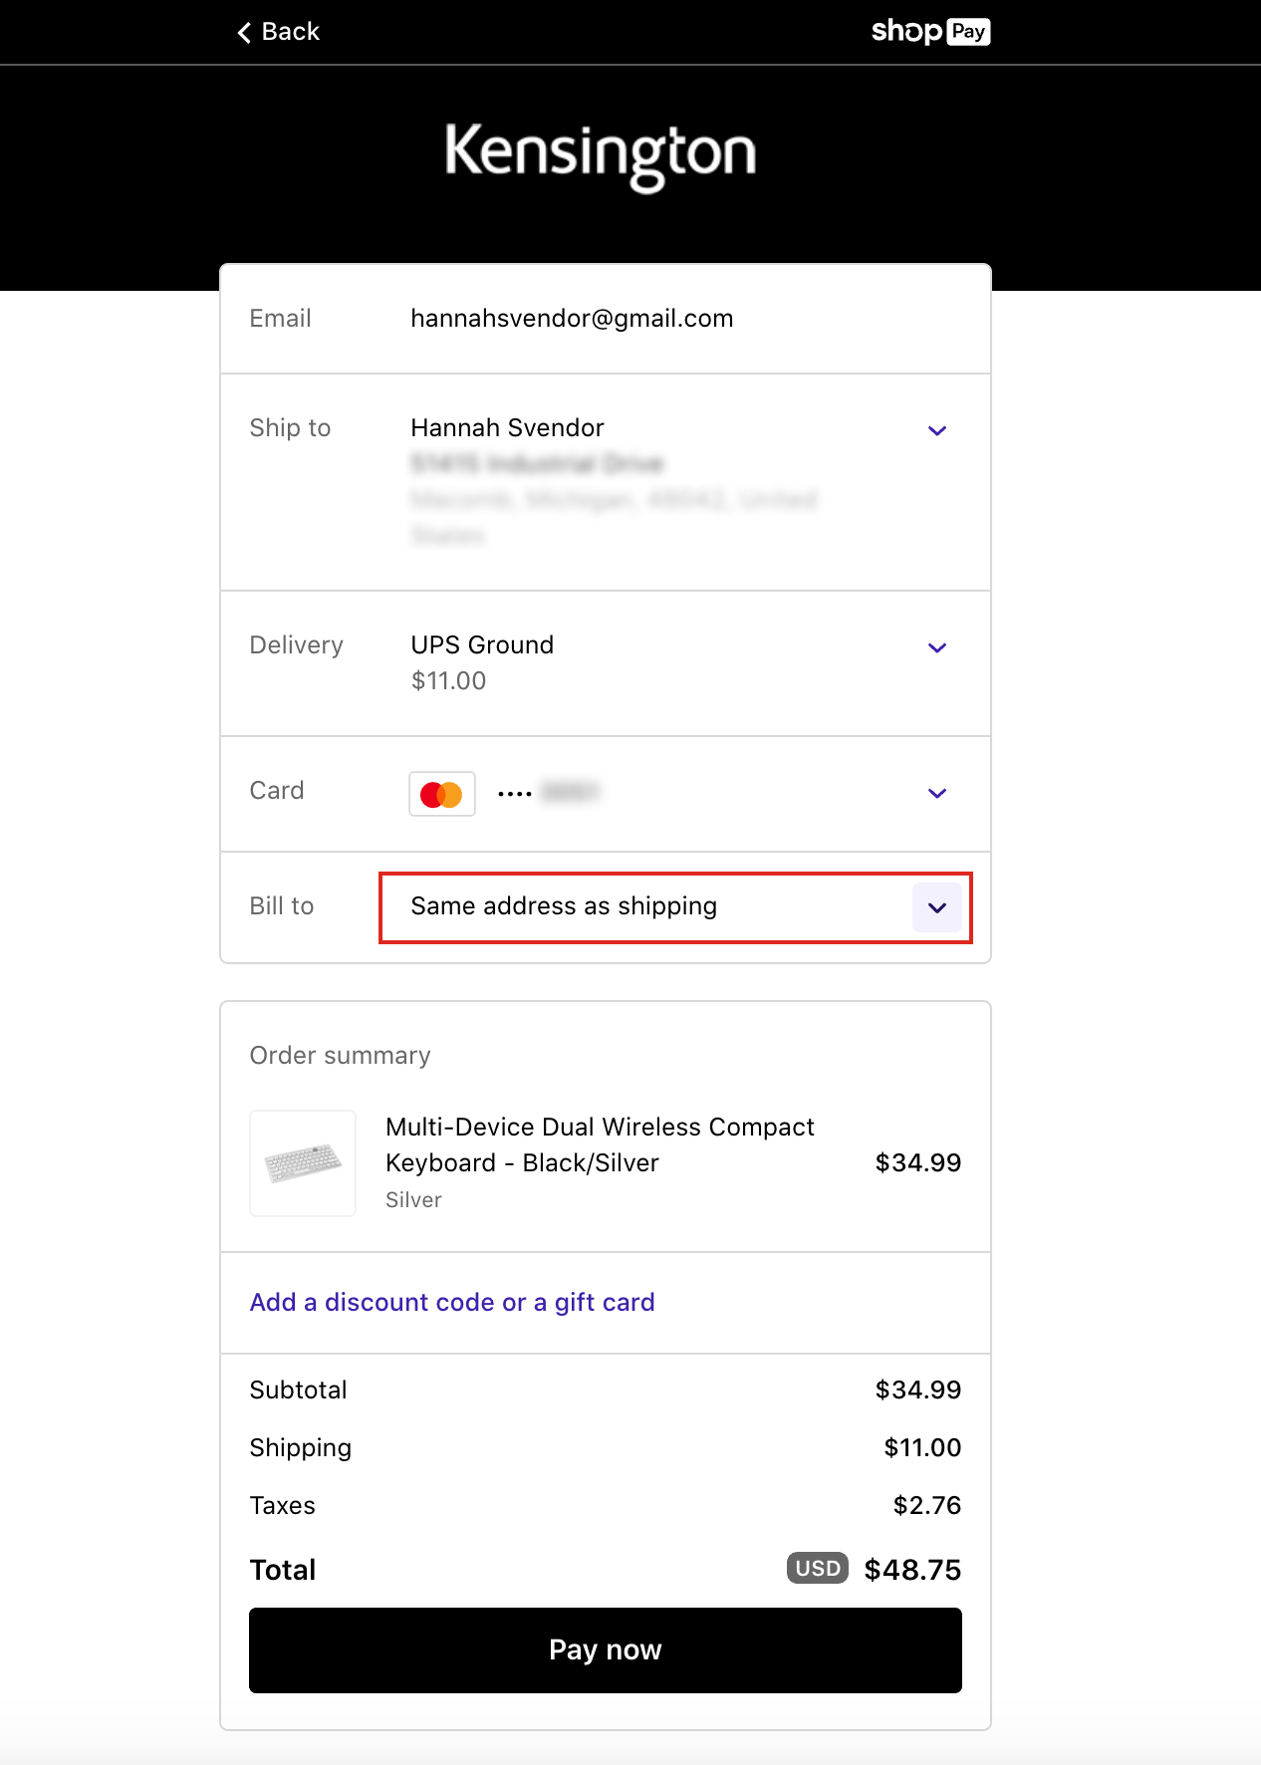Click the UPS Ground shipping option

click(x=481, y=644)
